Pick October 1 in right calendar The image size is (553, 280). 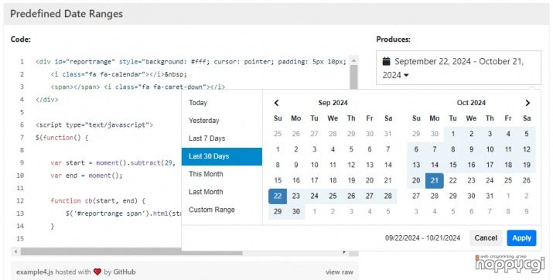point(452,134)
